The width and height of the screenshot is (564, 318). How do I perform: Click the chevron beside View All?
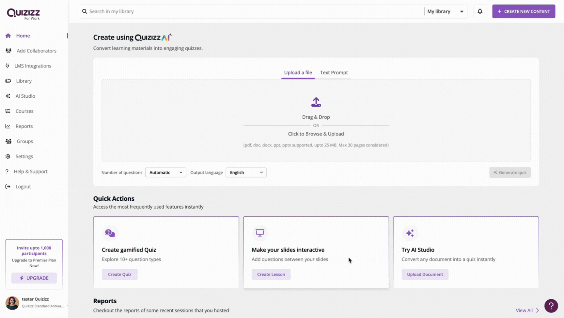tap(537, 310)
